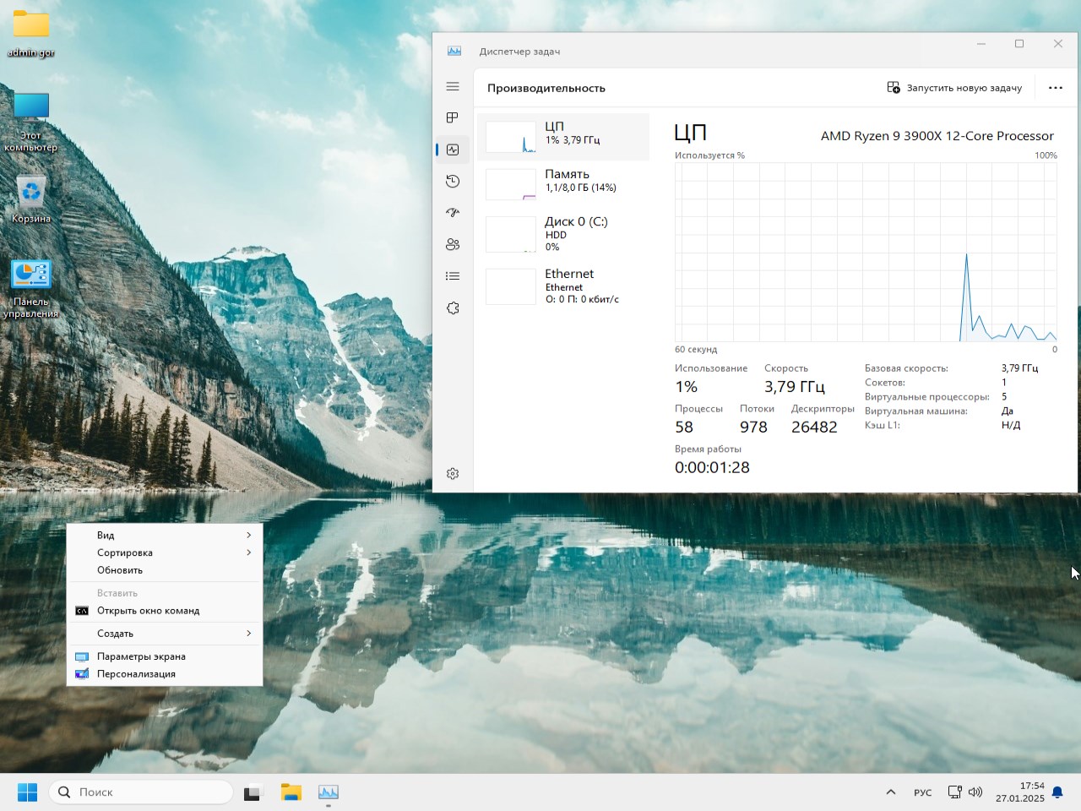Choose 'Обновить' in context menu

pos(165,570)
